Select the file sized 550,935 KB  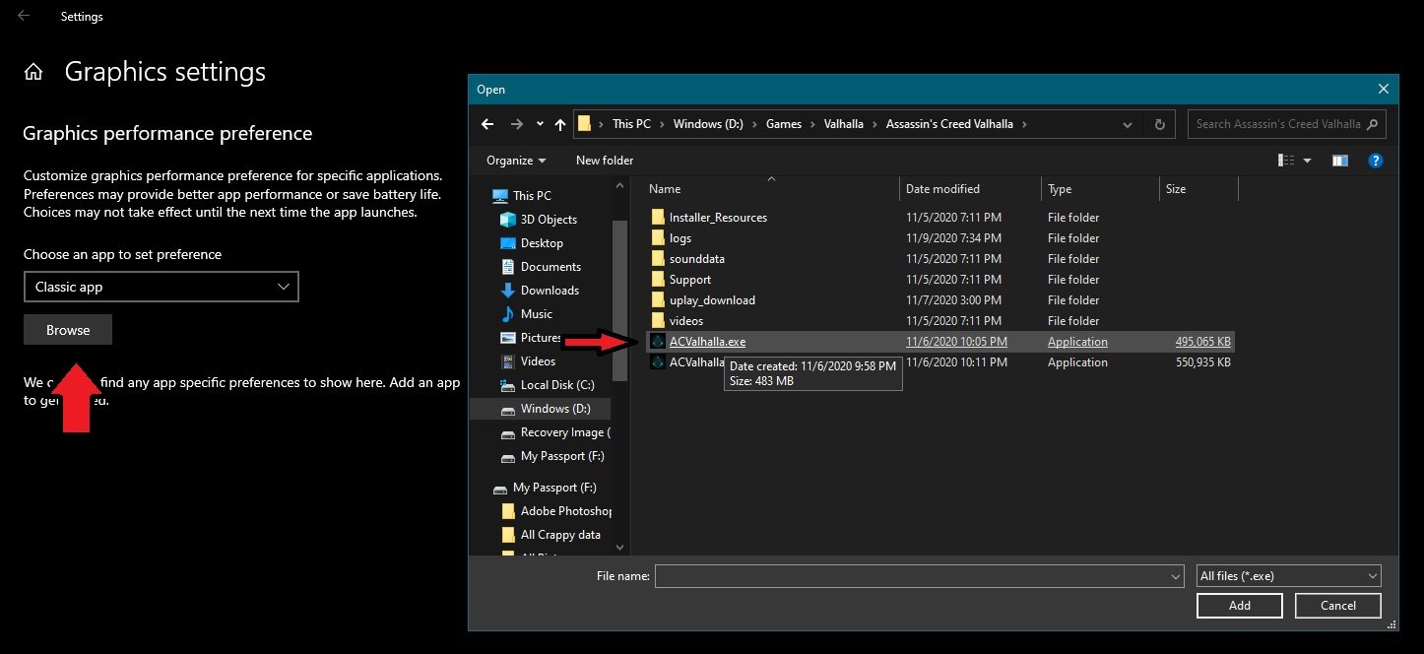pyautogui.click(x=940, y=362)
